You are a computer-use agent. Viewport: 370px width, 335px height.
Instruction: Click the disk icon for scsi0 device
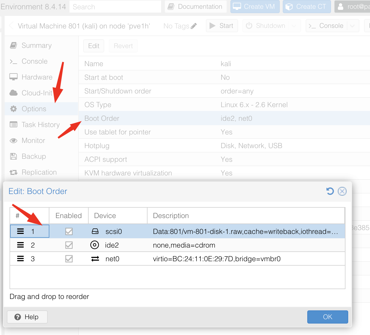tap(95, 231)
